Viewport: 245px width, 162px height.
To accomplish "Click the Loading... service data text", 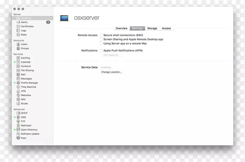I will 106,67.
